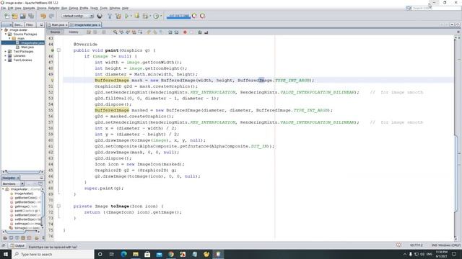Collapse the Source Packages node
462x259 pixels.
[6, 35]
